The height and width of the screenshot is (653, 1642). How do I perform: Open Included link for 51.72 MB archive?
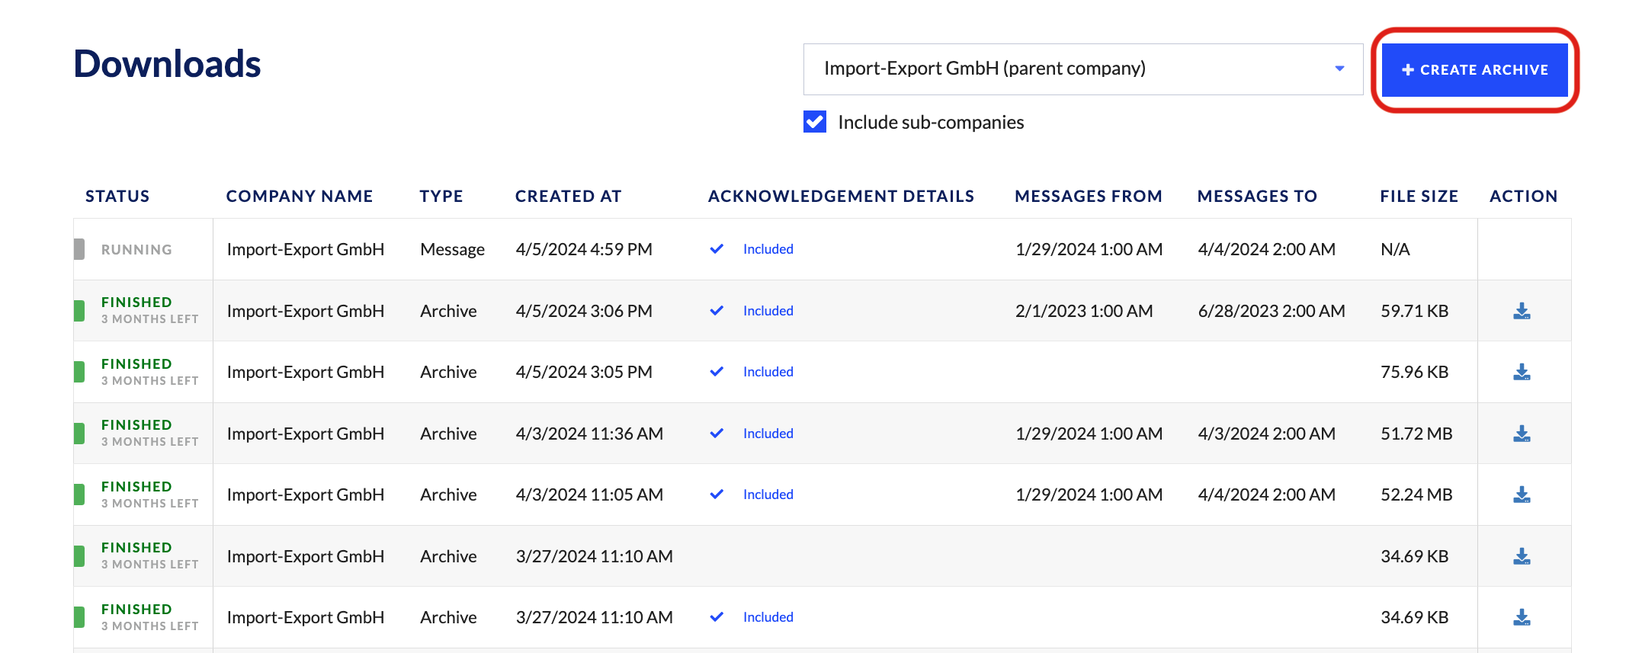point(768,434)
